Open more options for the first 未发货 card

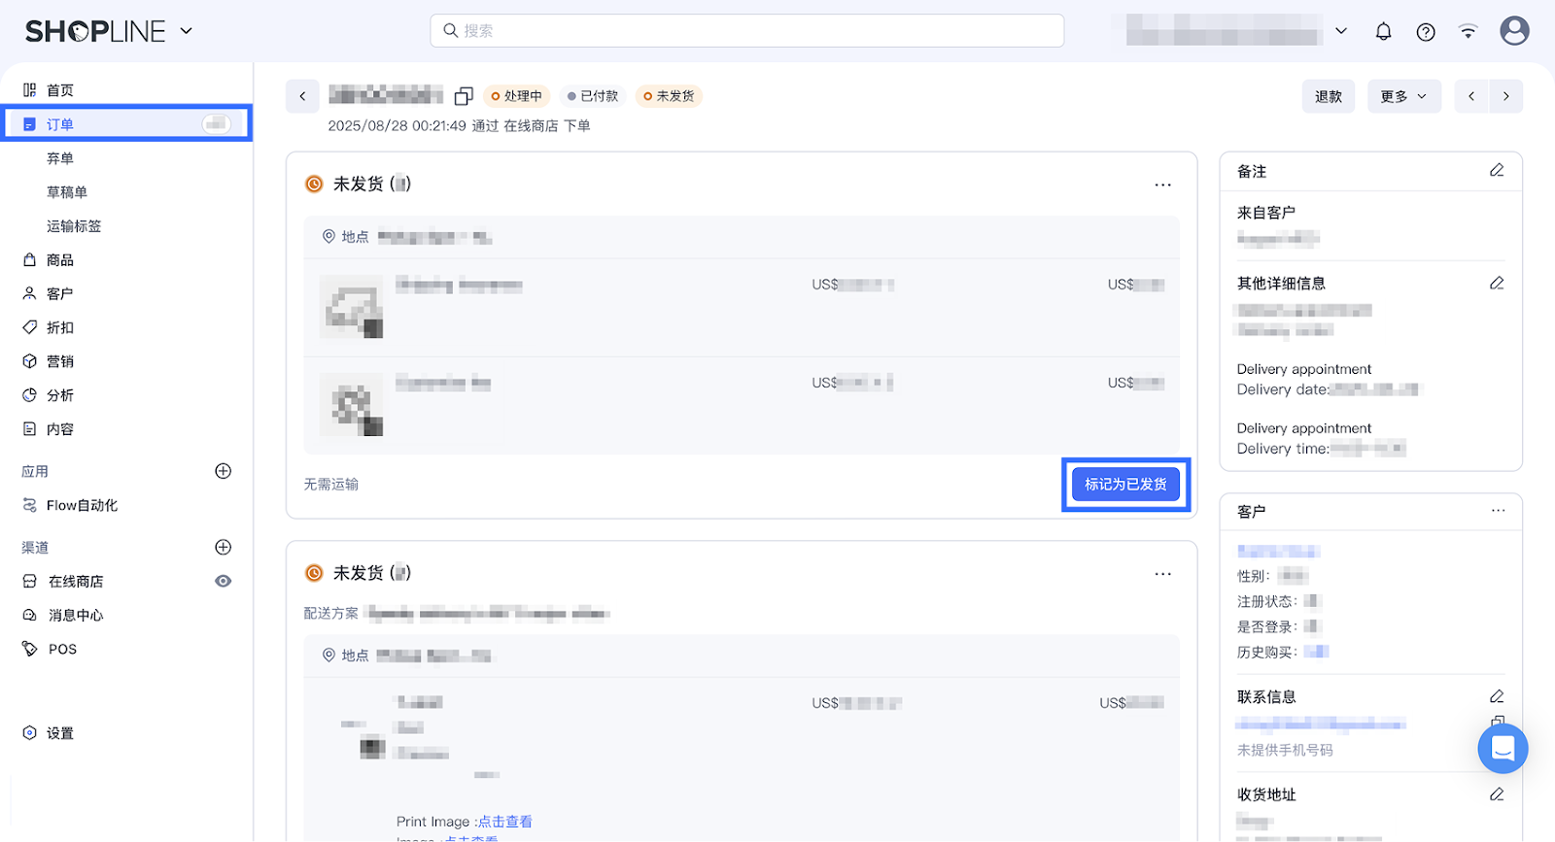(1163, 185)
